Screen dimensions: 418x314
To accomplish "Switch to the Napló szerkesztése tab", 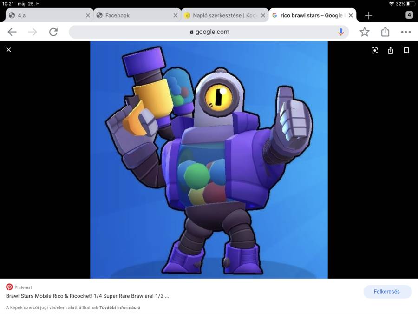I will click(x=225, y=15).
